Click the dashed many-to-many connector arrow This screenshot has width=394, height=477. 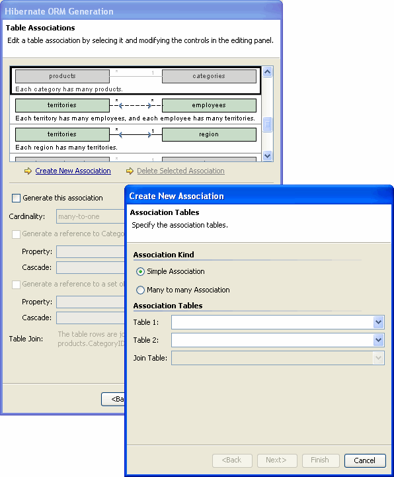pyautogui.click(x=136, y=106)
